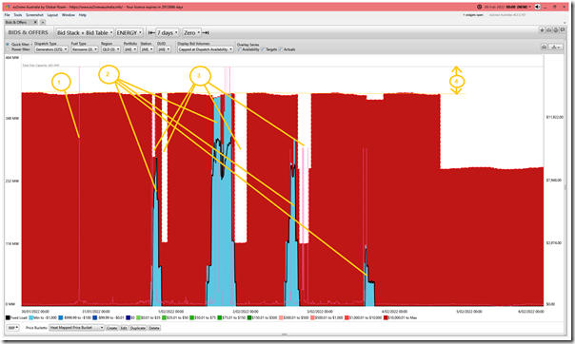
Task: Jump to end with right arrow-bar icon
Action: click(x=206, y=32)
